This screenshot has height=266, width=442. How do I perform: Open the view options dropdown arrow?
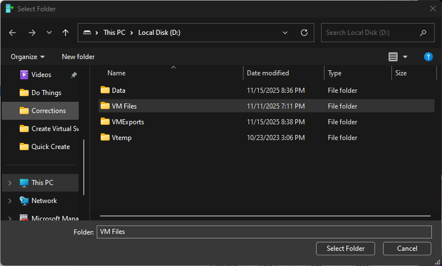(x=405, y=57)
